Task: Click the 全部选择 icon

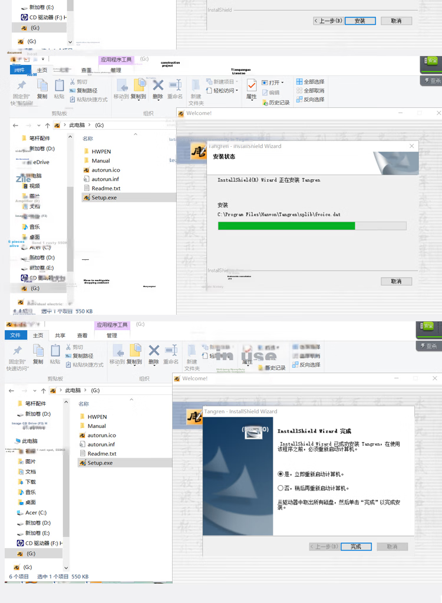Action: pos(299,81)
